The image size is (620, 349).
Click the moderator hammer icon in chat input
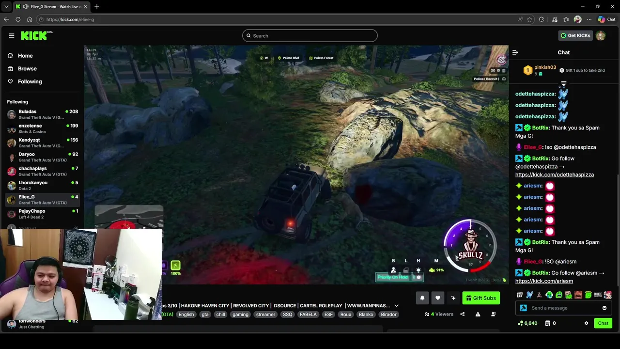pyautogui.click(x=523, y=308)
